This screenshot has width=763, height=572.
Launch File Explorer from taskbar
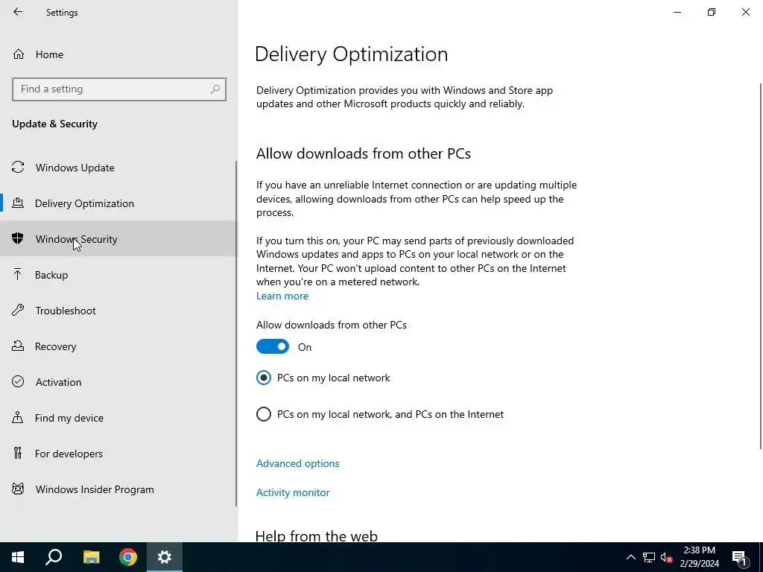pos(92,557)
